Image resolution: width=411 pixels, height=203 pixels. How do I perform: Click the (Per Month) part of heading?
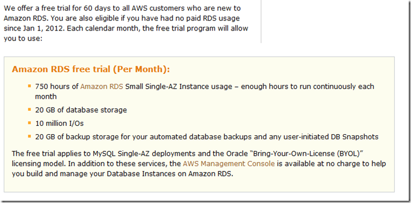142,69
